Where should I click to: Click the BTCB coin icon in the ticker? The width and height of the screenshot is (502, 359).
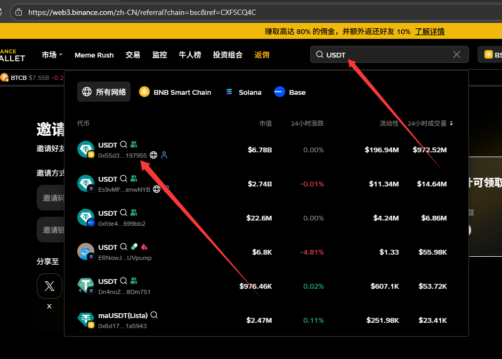(x=5, y=78)
